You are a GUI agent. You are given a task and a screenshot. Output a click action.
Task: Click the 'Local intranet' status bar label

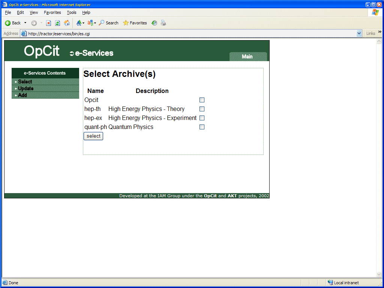click(x=346, y=283)
